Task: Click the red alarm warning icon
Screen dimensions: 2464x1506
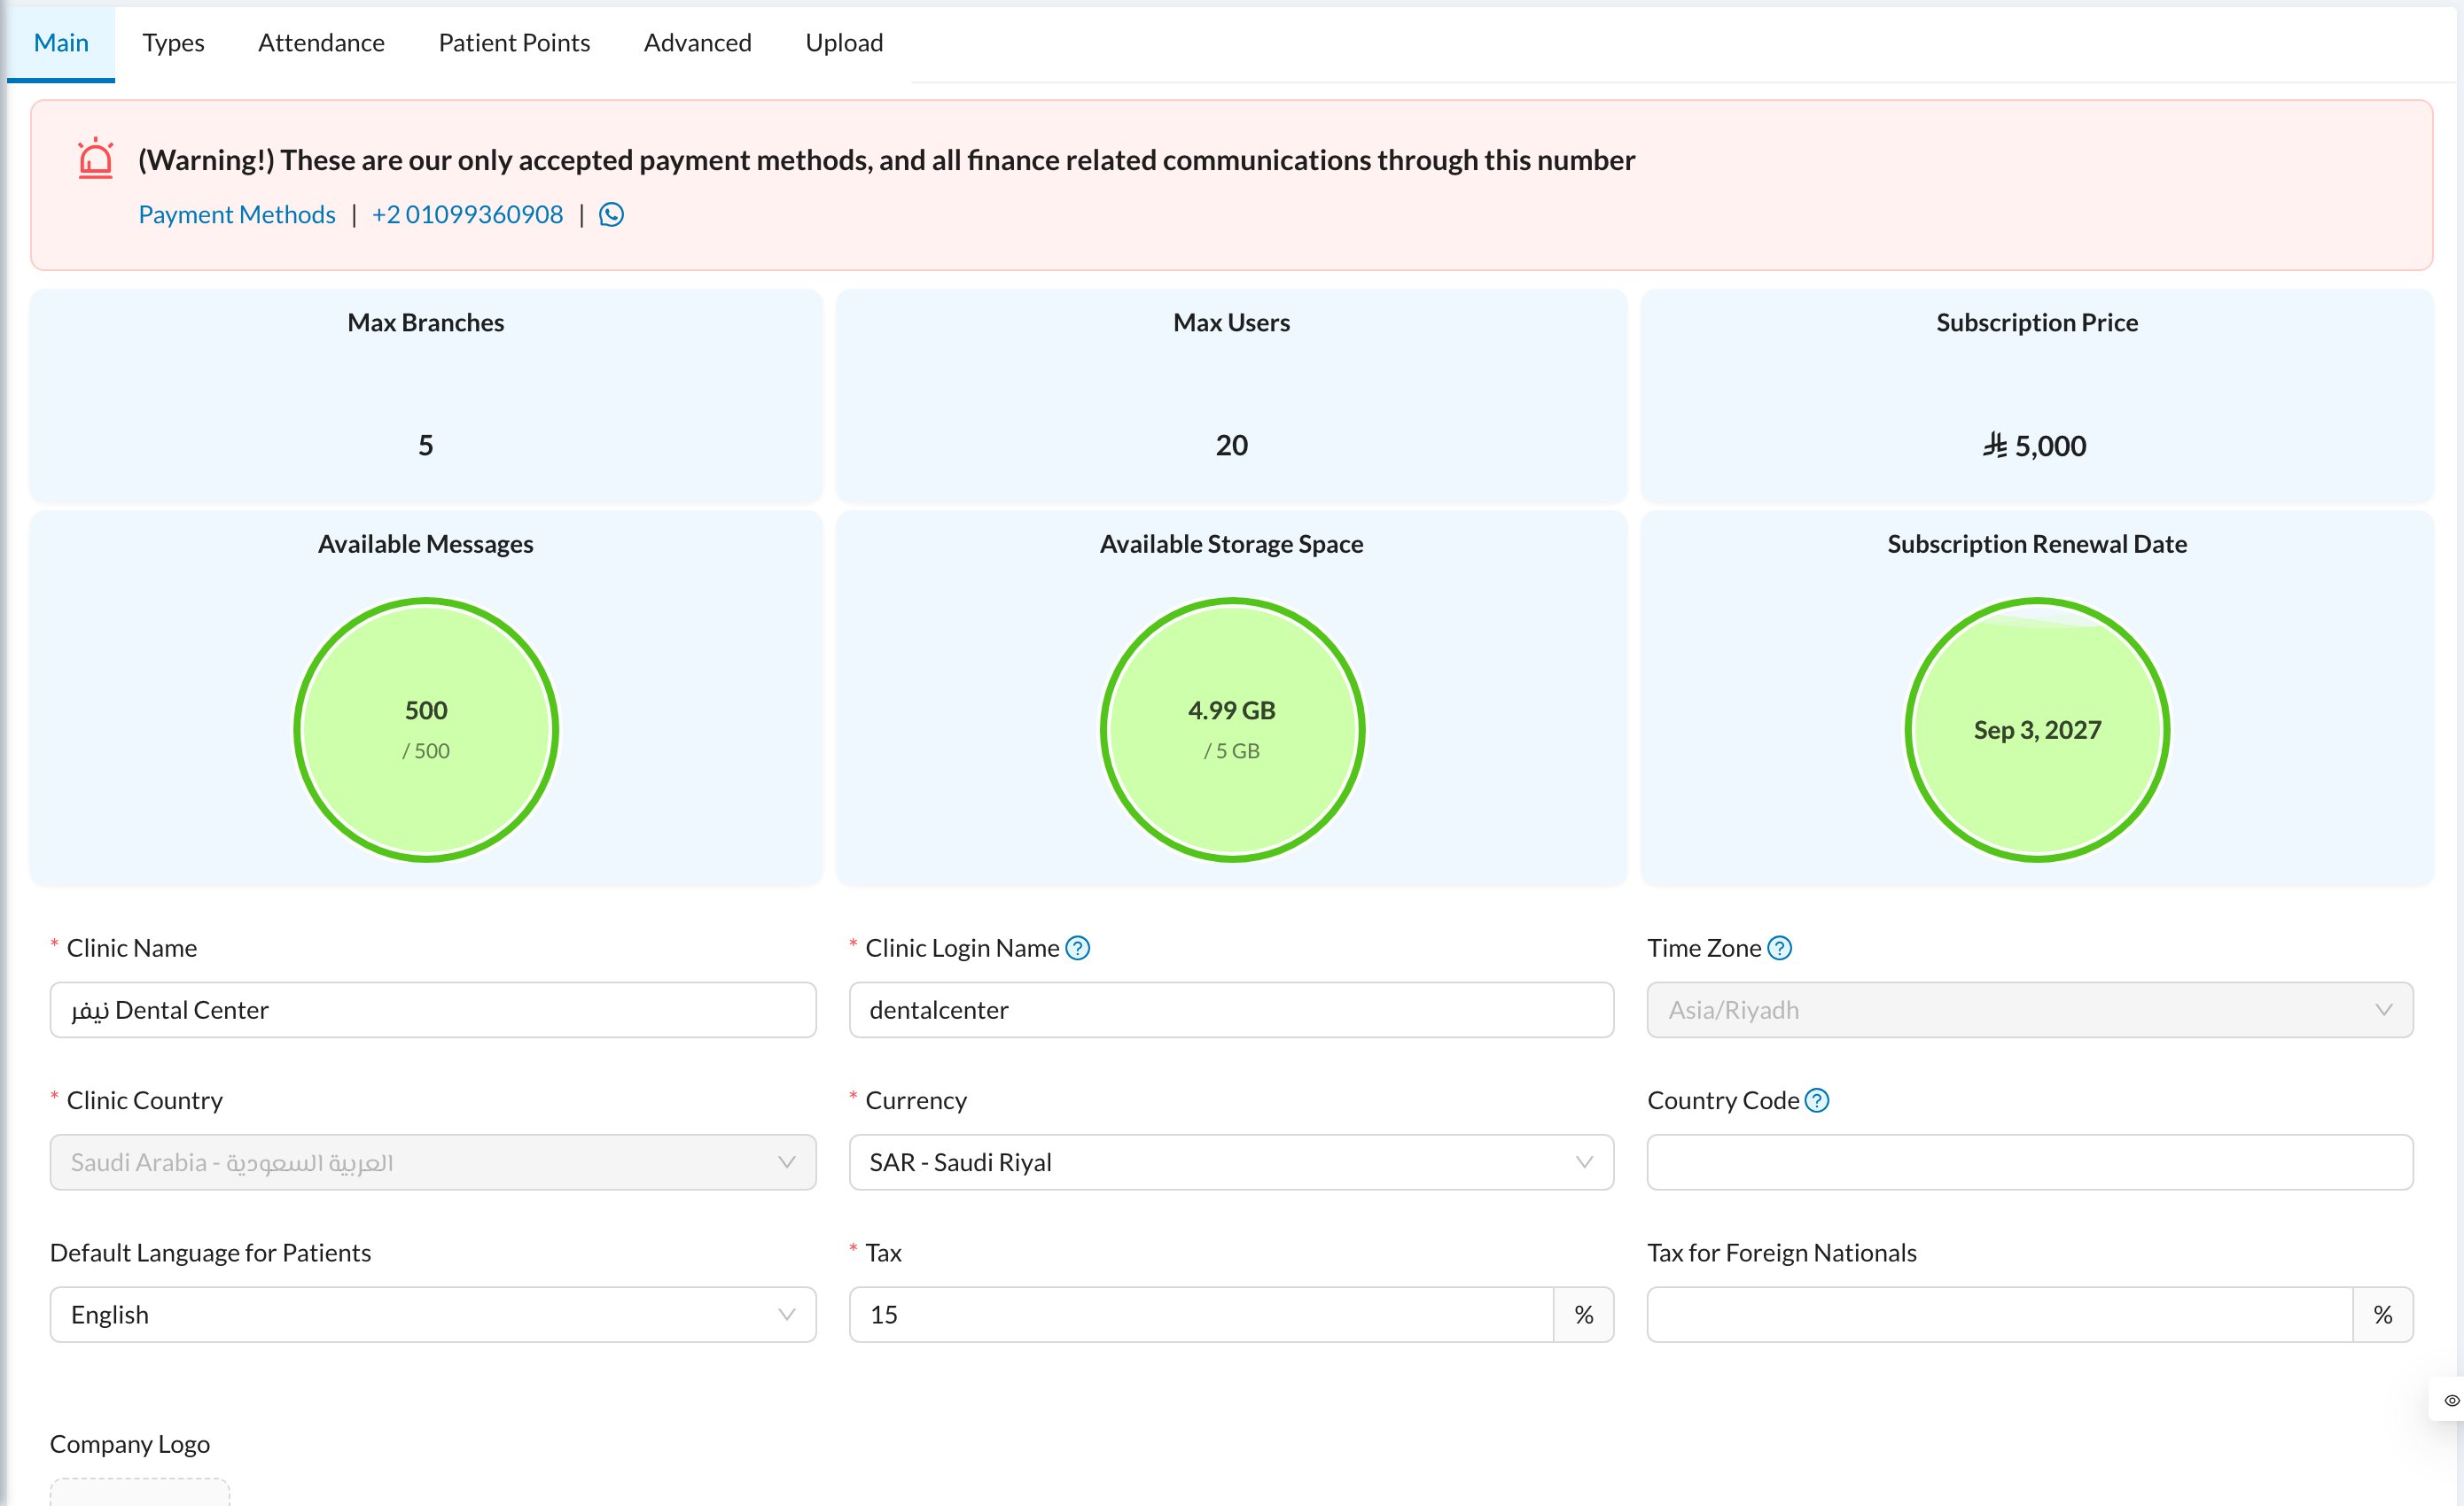Action: [x=96, y=159]
